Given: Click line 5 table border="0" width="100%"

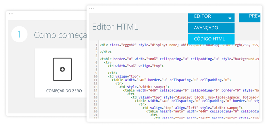Looking at the screenshot, I should click(179, 59).
